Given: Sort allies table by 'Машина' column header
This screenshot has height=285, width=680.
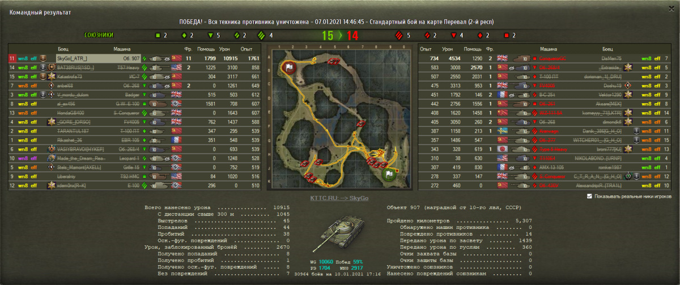Looking at the screenshot, I should tap(122, 49).
